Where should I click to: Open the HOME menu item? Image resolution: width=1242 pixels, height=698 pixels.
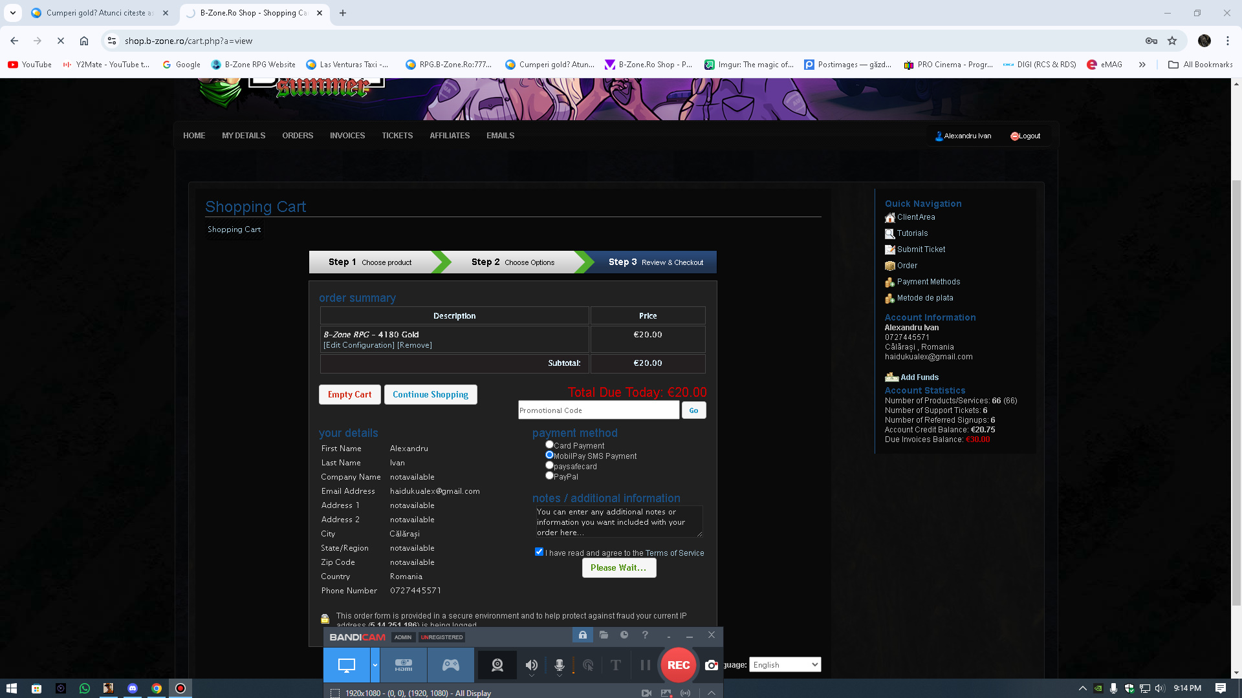(x=194, y=136)
